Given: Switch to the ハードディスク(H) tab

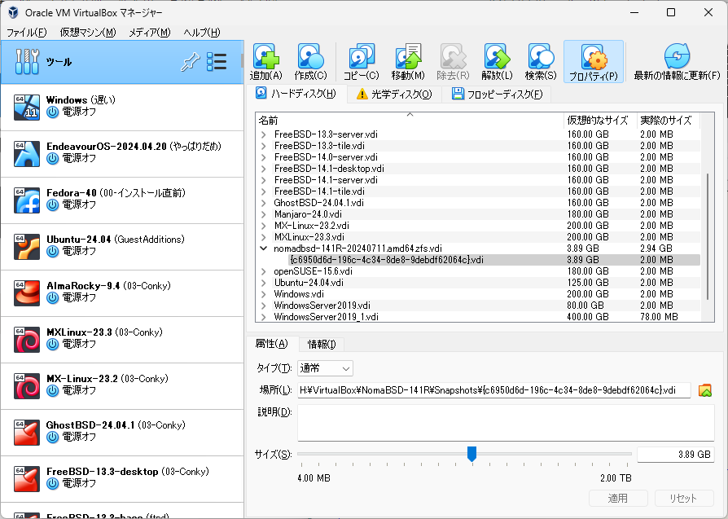Looking at the screenshot, I should (296, 94).
